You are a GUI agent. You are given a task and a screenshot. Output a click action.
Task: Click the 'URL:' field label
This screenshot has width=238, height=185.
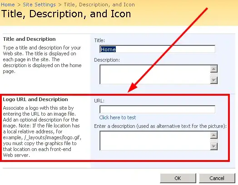click(99, 101)
